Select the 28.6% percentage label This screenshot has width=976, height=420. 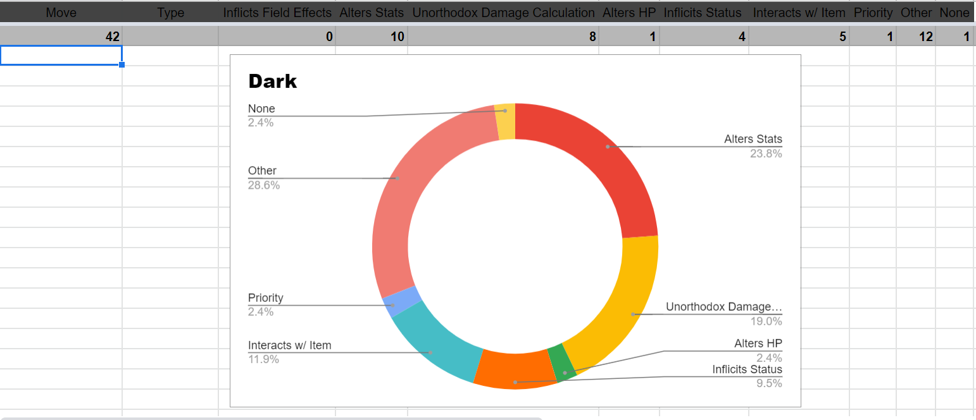point(264,186)
